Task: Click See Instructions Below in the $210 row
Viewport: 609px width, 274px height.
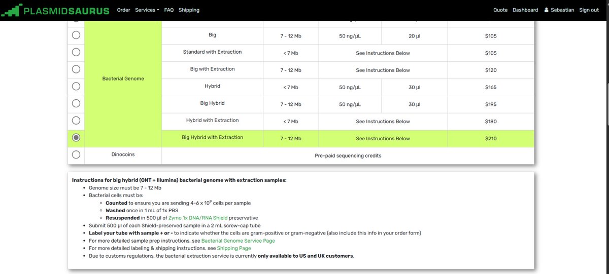Action: 383,138
